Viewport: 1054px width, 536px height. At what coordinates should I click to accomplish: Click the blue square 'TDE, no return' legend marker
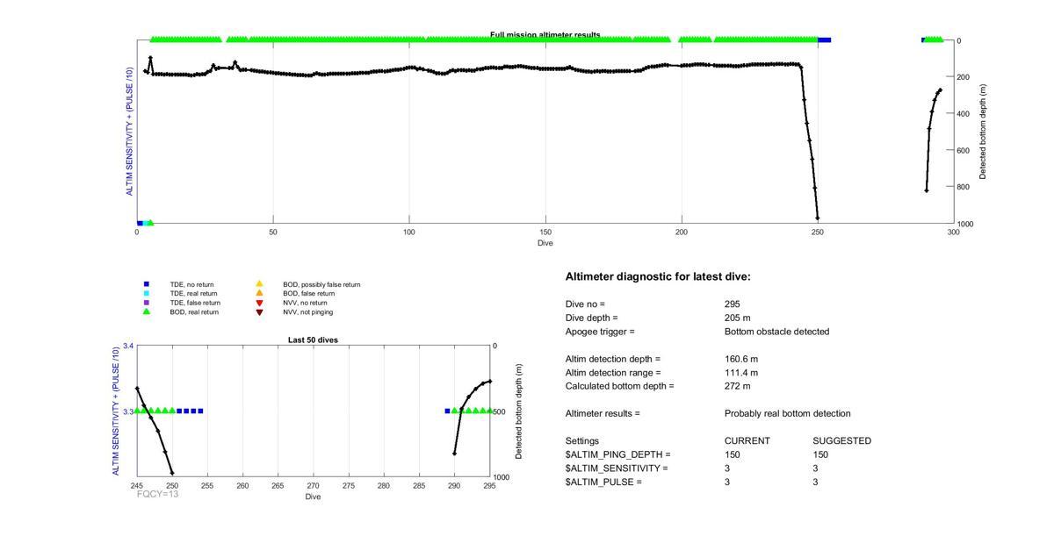[147, 284]
